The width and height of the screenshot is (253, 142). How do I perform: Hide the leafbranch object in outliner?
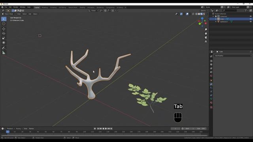click(251, 22)
